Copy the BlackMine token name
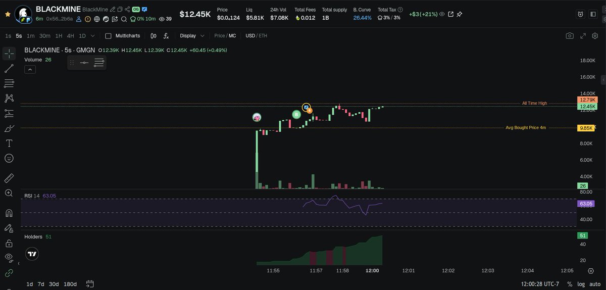606x290 pixels. [x=120, y=10]
